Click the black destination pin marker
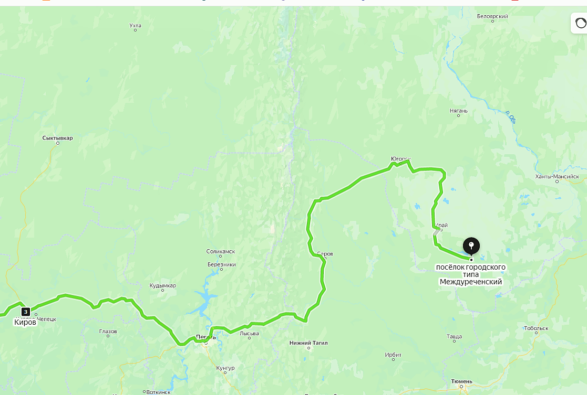The height and width of the screenshot is (395, 587). [471, 247]
